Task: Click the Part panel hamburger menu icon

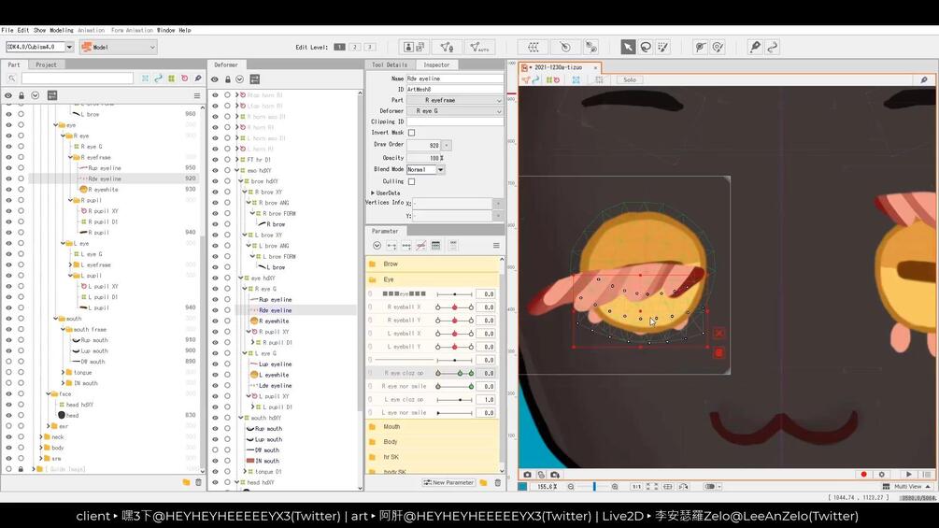Action: coord(197,95)
